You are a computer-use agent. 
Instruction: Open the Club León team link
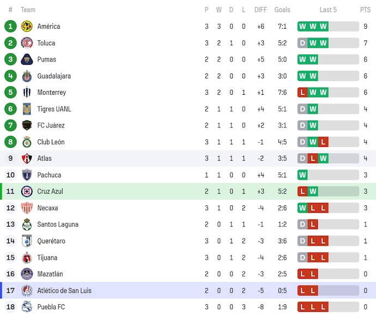51,142
